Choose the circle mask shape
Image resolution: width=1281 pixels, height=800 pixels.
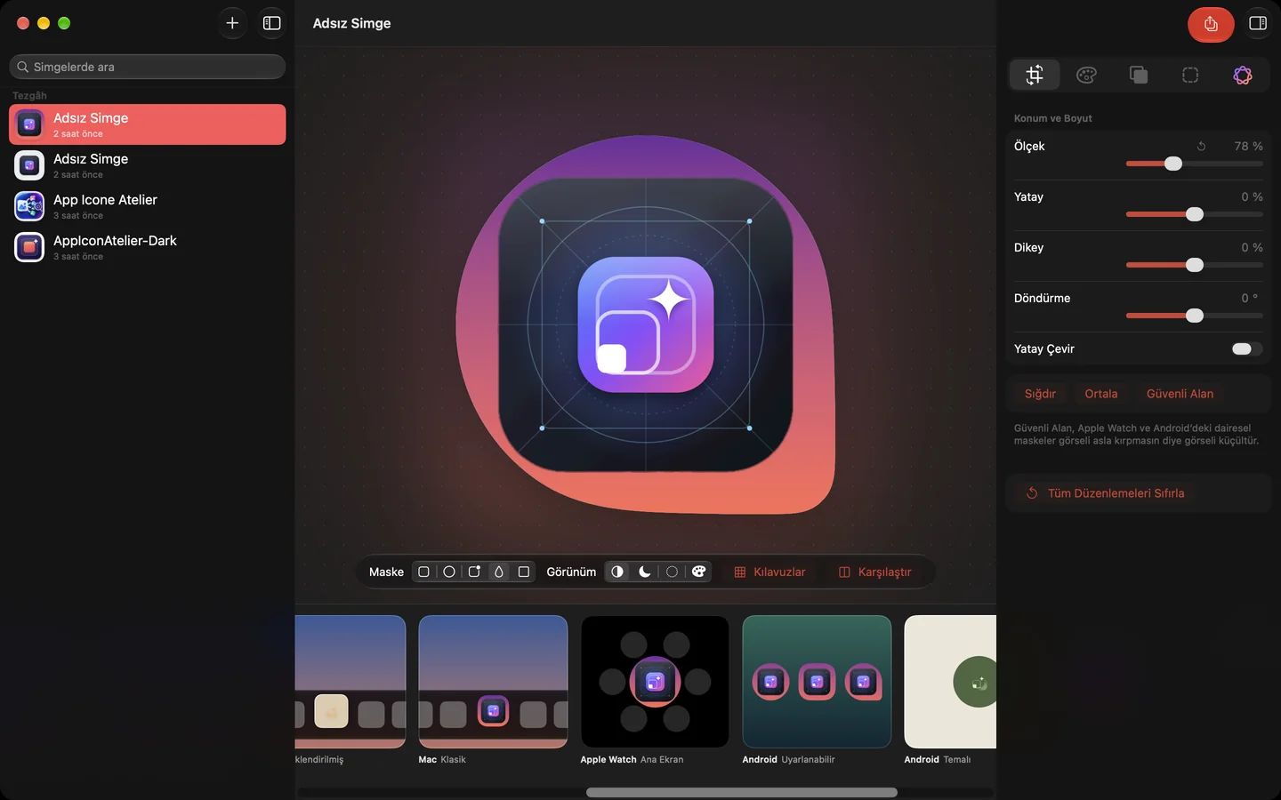coord(449,572)
